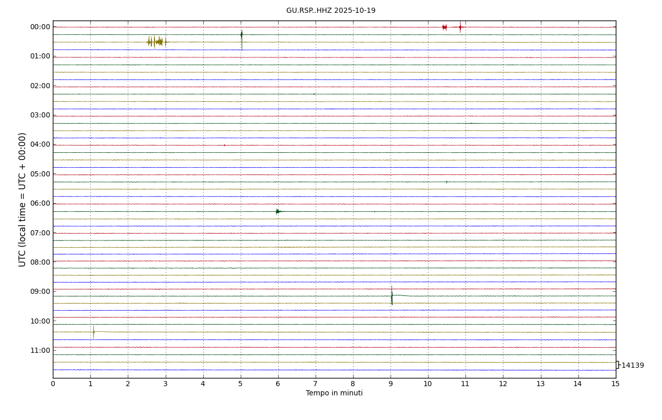Click the green event at minute 6
The width and height of the screenshot is (662, 420).
pos(278,211)
